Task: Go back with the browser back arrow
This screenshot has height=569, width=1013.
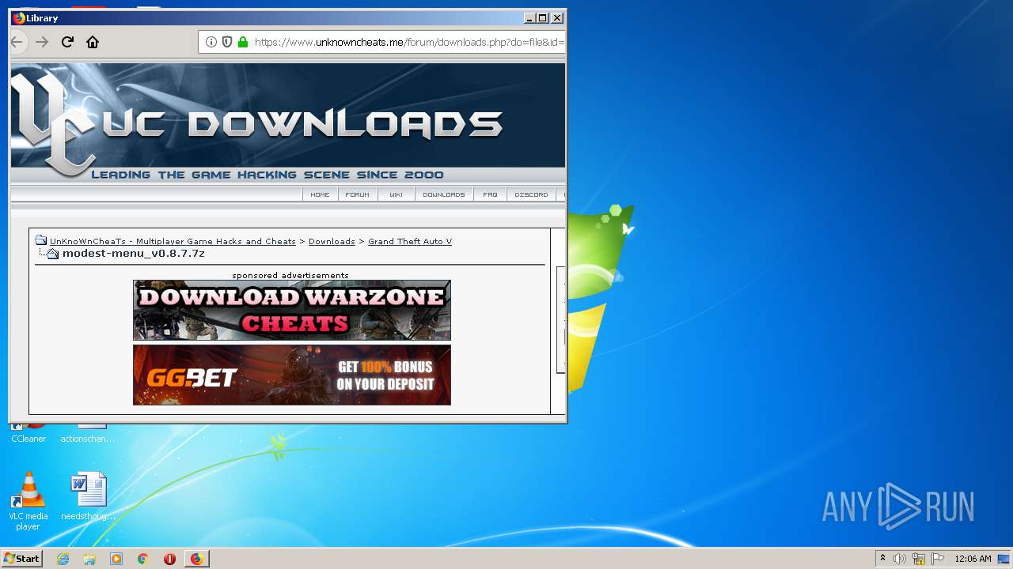Action: [x=16, y=42]
